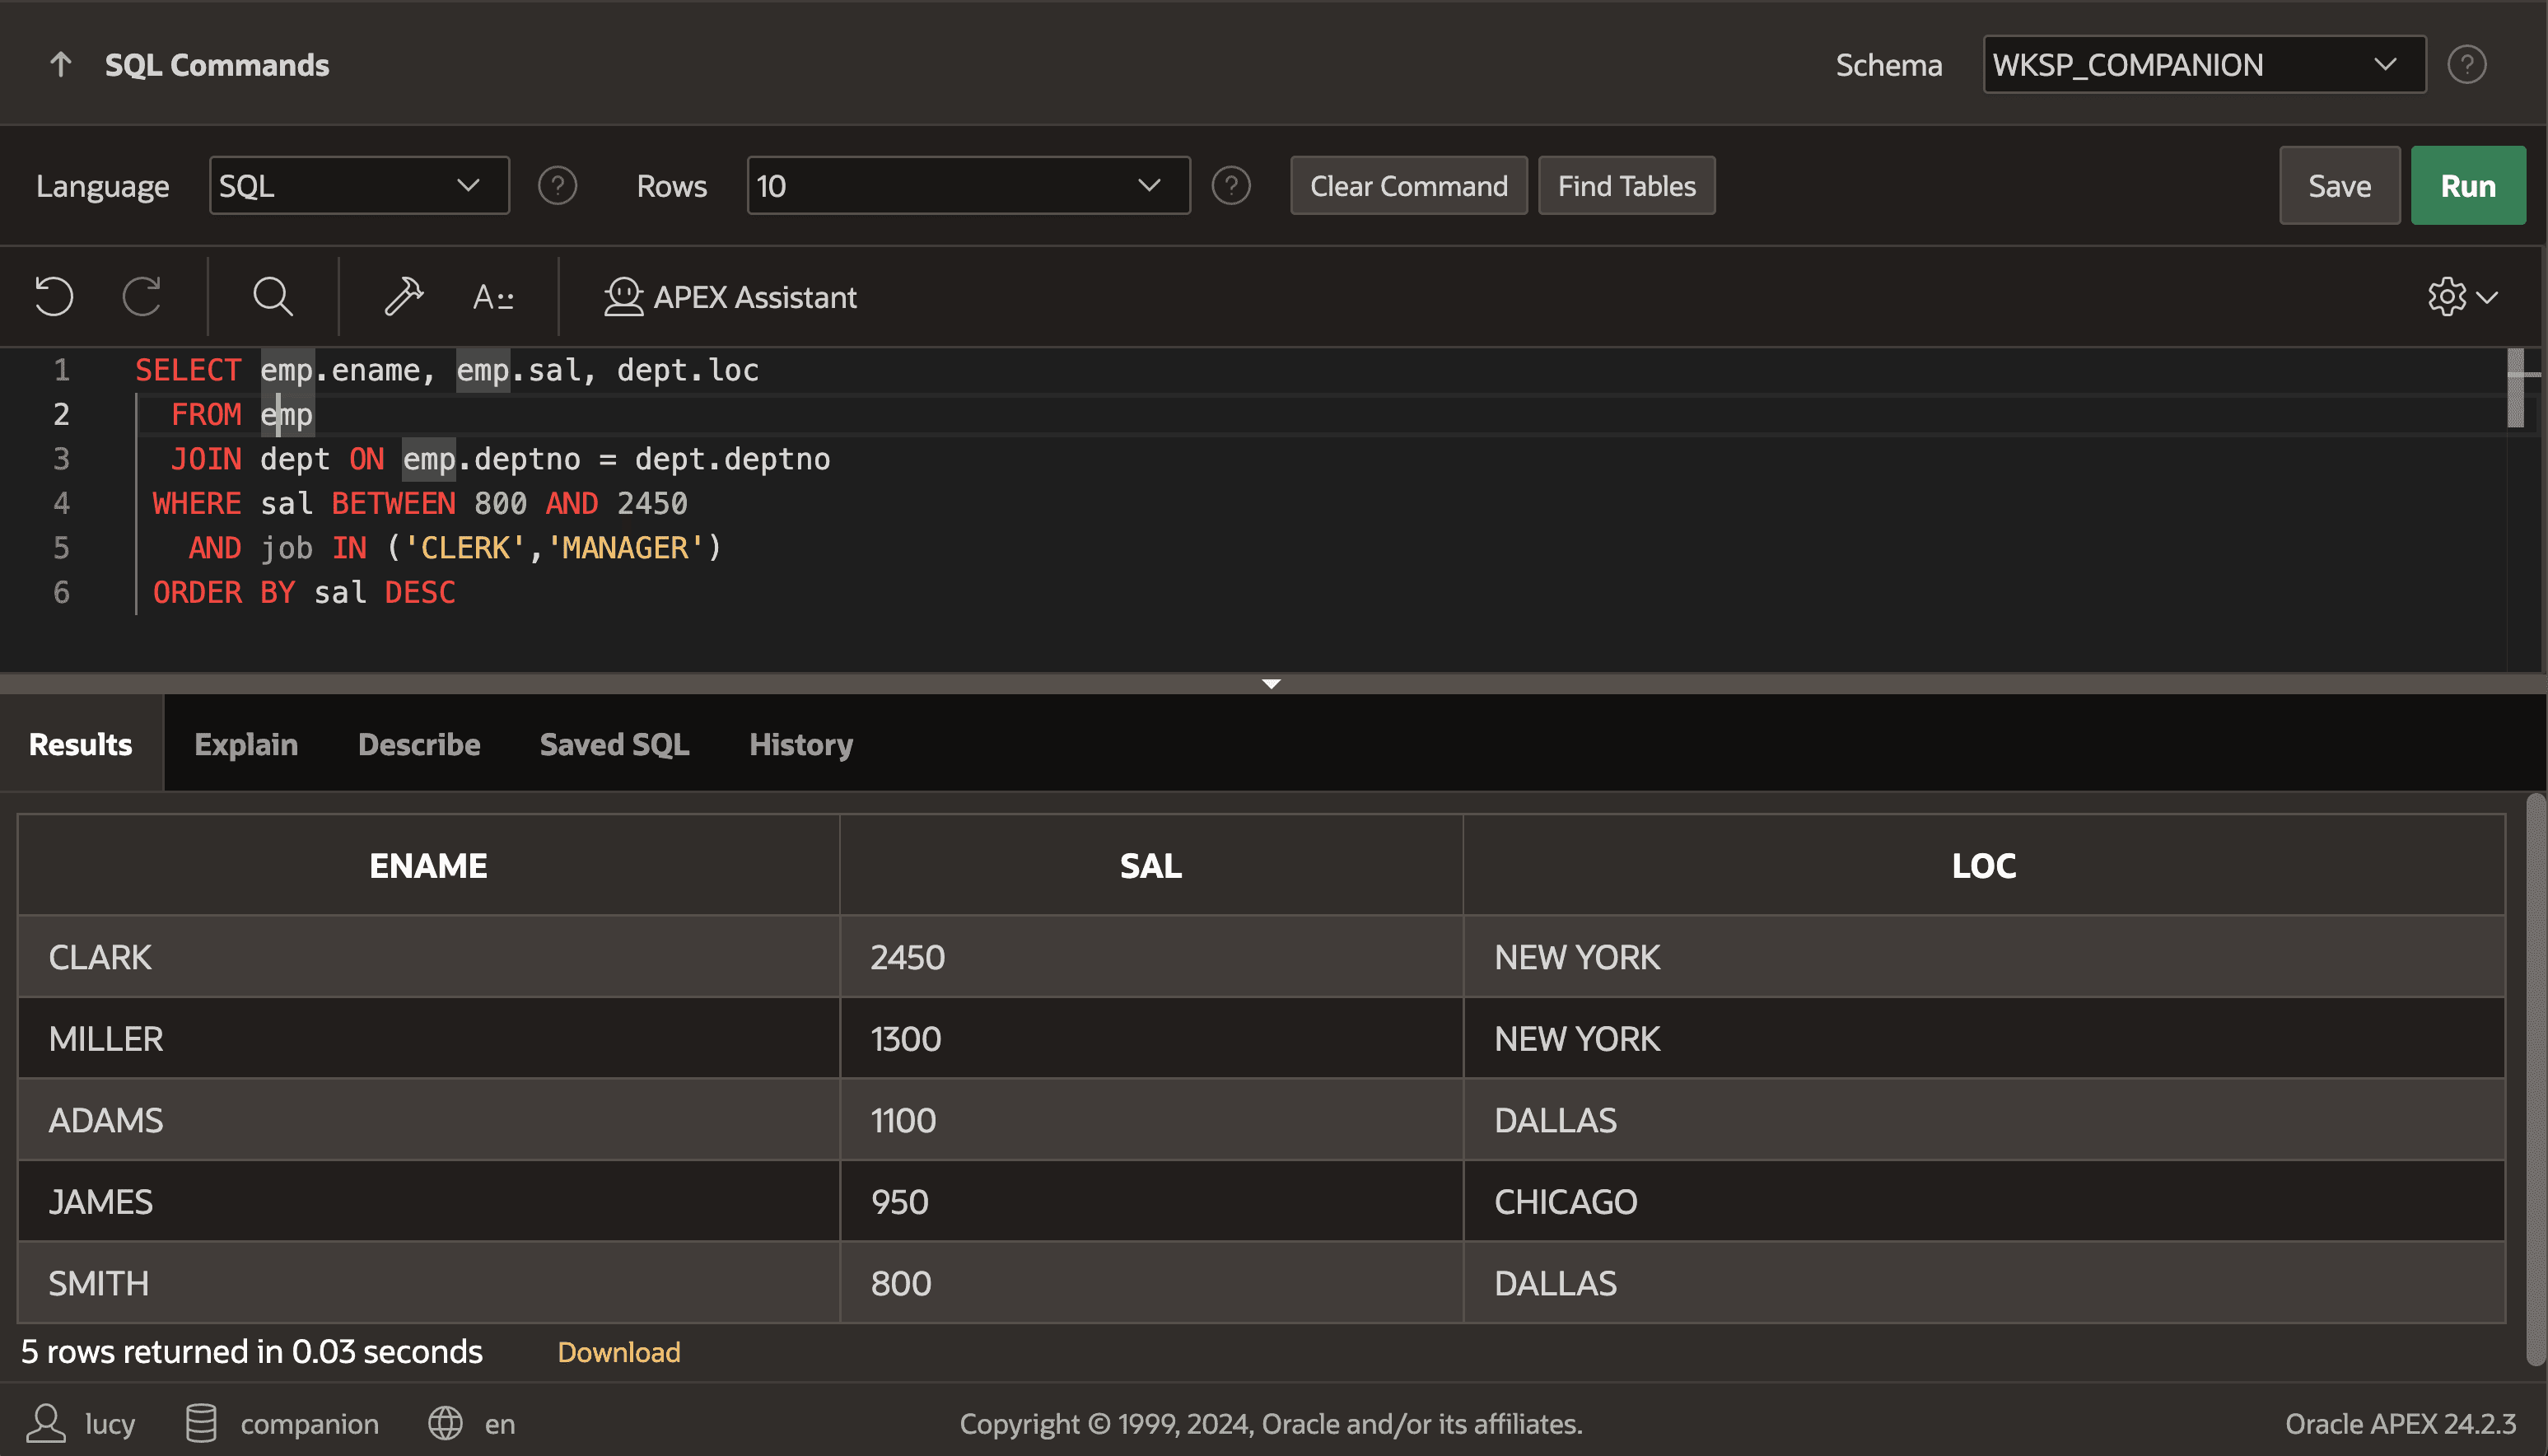2548x1456 pixels.
Task: Click the CHICAGO cell in results
Action: (1984, 1201)
